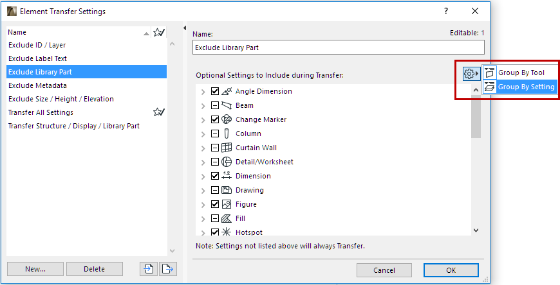Expand the Detail/Worksheet tree row
The width and height of the screenshot is (560, 285).
point(203,162)
